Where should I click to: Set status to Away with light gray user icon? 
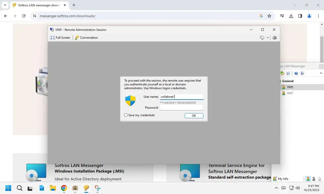[x=319, y=179]
